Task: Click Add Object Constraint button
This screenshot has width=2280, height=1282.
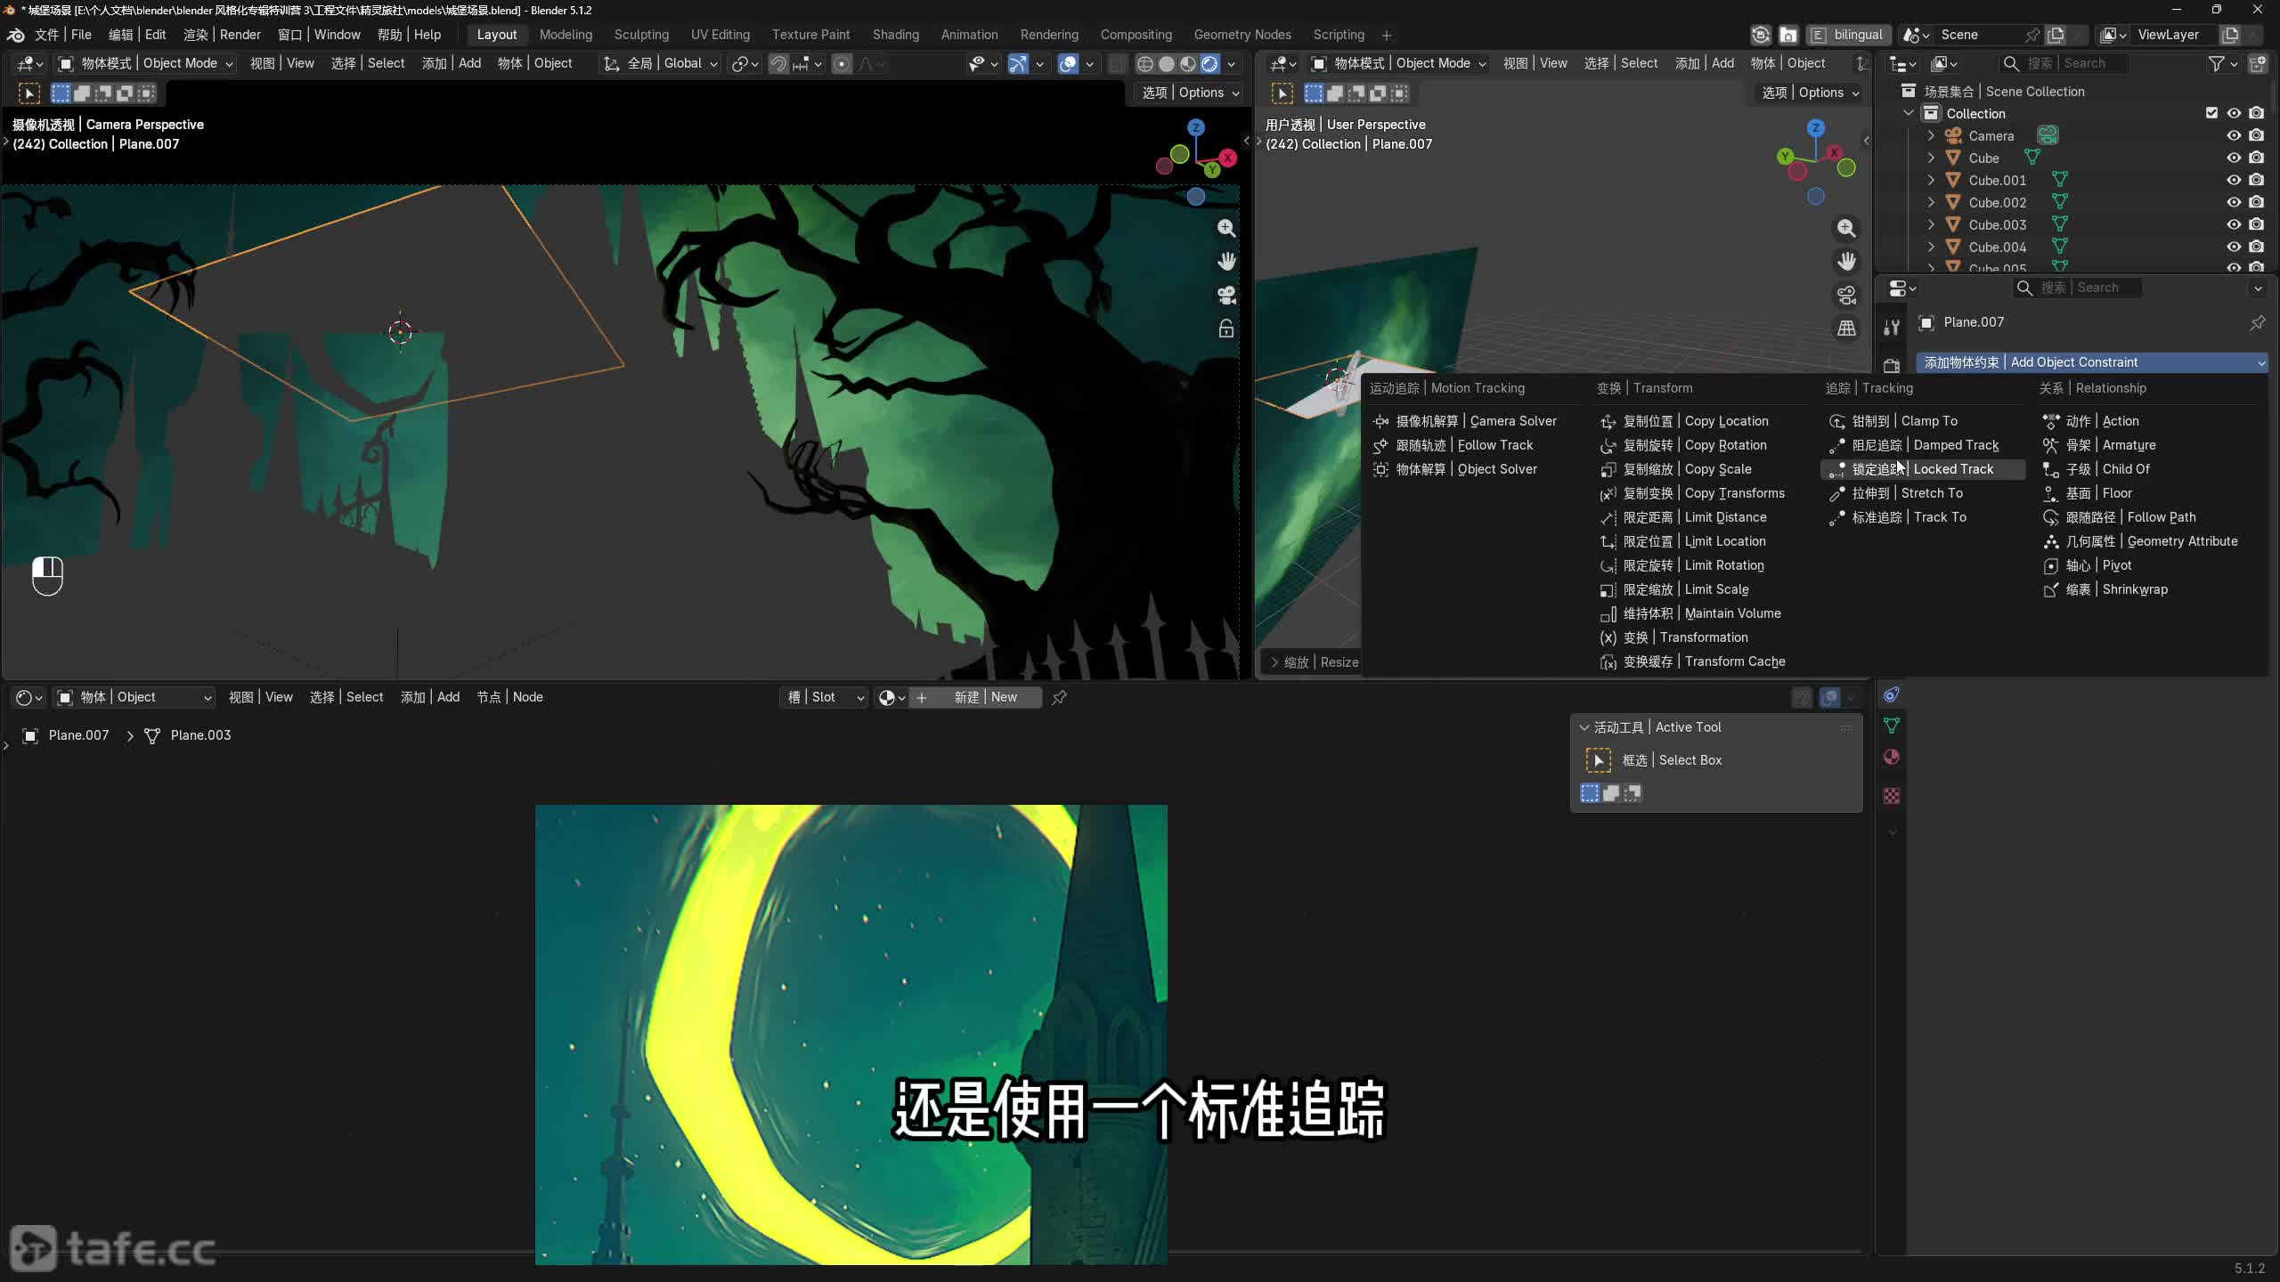Action: click(2091, 362)
